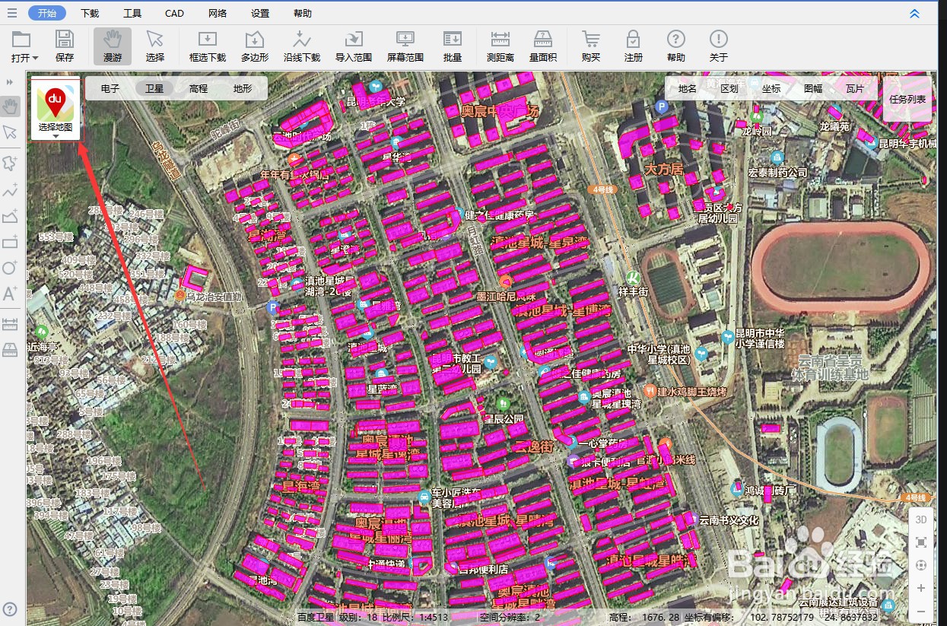Viewport: 947px width, 626px height.
Task: Select the sidebar arrow pointer tool
Action: pos(11,132)
